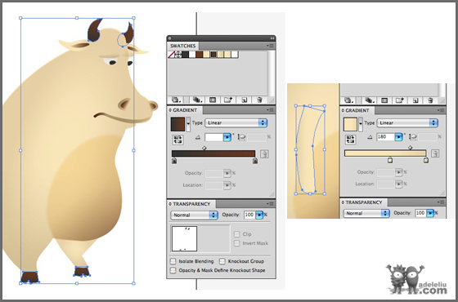Open flyout menu of Transparency panel with checkboxes
Image resolution: width=458 pixels, height=302 pixels.
270,204
